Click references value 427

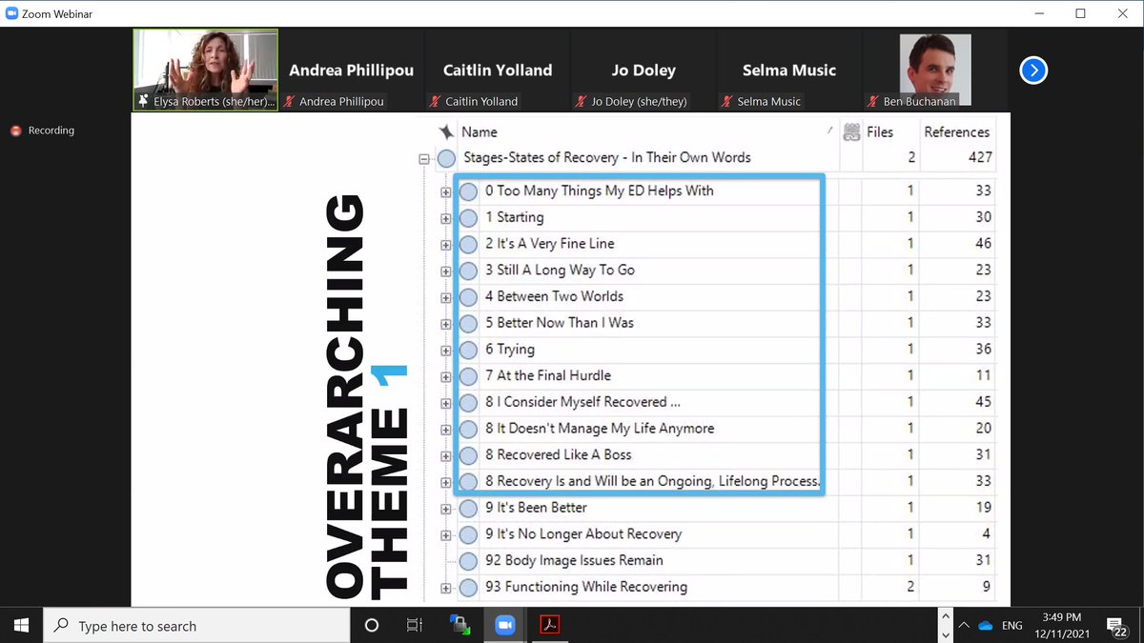point(979,157)
